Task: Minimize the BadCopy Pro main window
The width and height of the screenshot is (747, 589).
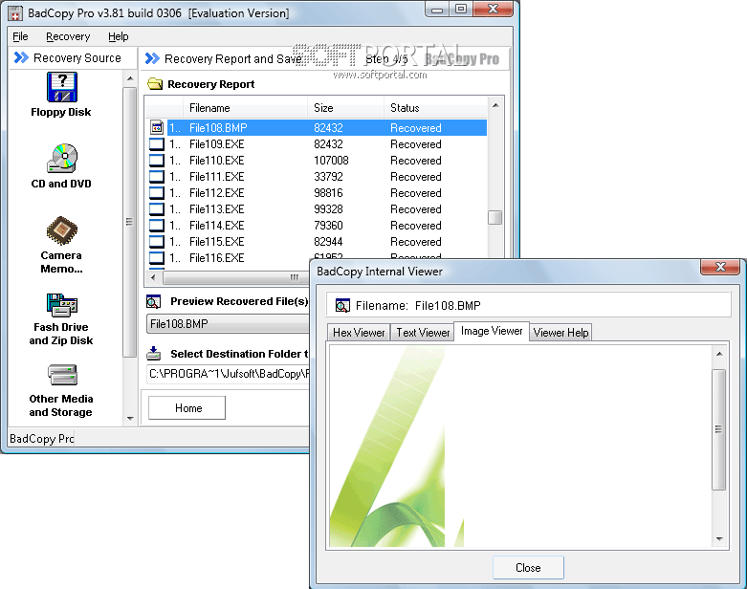Action: pyautogui.click(x=437, y=10)
